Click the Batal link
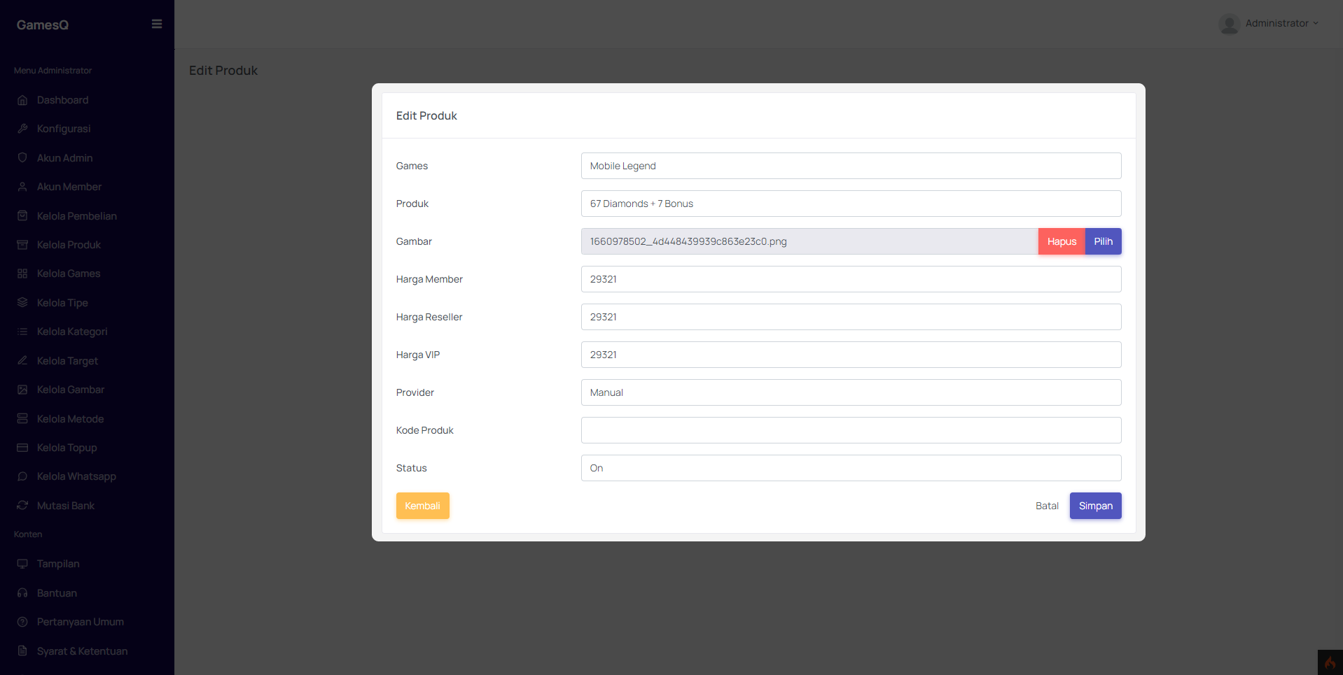Image resolution: width=1343 pixels, height=675 pixels. point(1047,506)
